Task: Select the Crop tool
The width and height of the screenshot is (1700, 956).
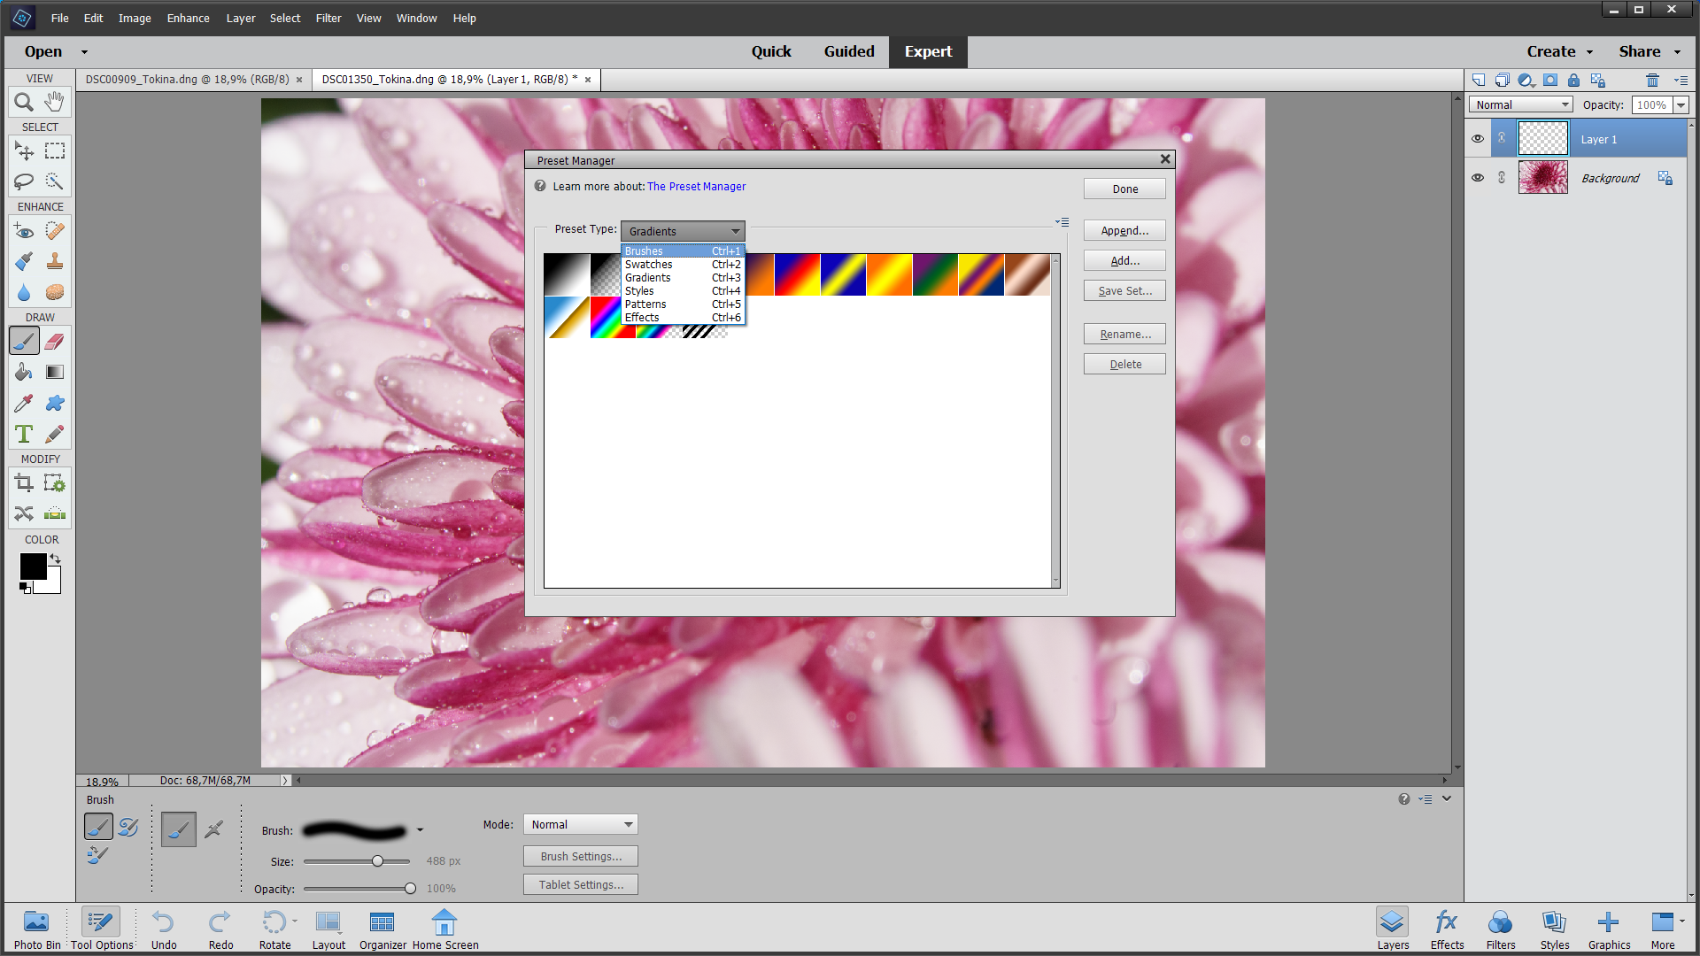Action: 23,482
